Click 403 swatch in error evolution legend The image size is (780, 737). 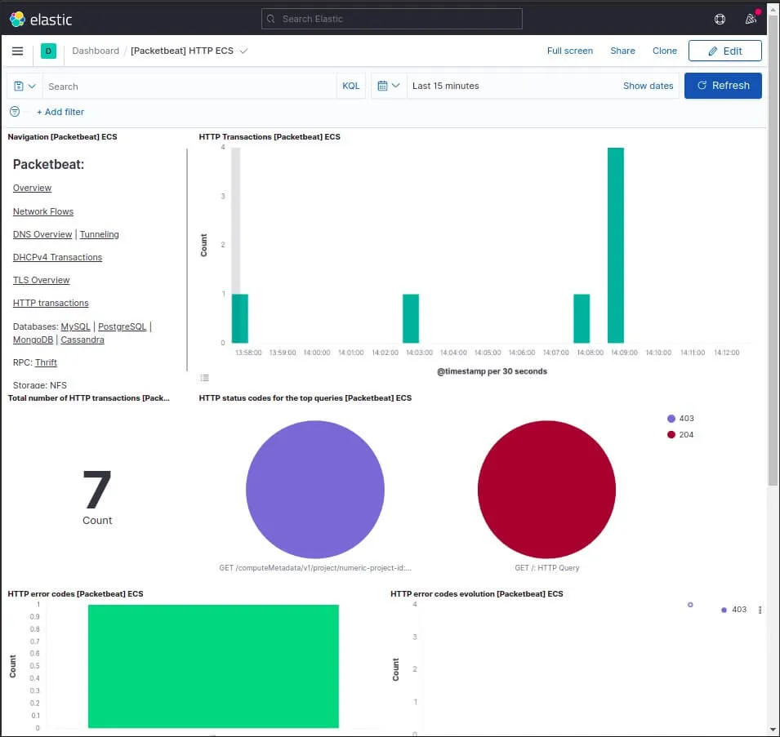[724, 610]
